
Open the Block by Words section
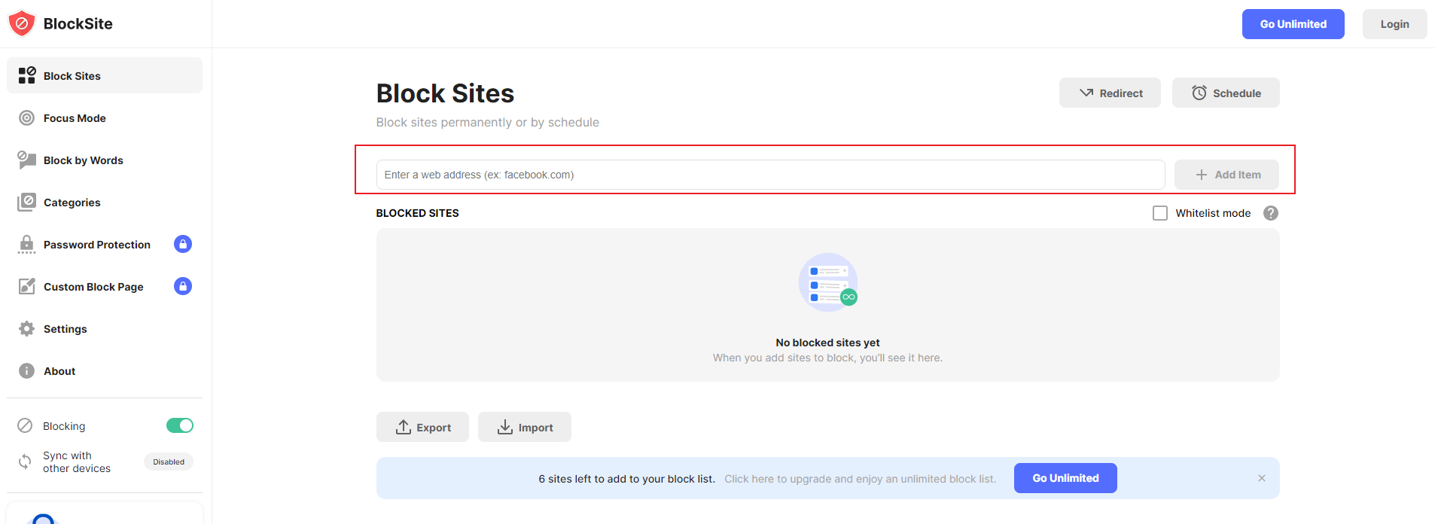(83, 160)
